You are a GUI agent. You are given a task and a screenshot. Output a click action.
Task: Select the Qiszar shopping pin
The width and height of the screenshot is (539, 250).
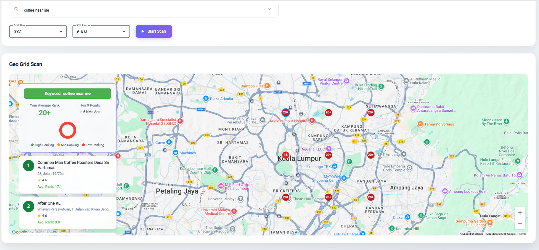point(408,217)
